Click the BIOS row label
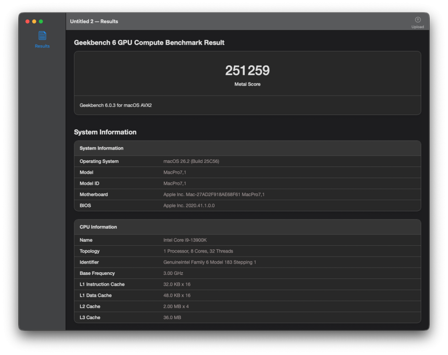The width and height of the screenshot is (448, 355). click(x=85, y=205)
